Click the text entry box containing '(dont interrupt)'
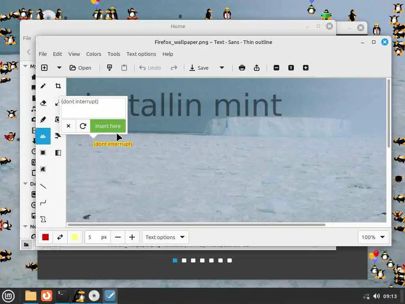Image resolution: width=405 pixels, height=304 pixels. (93, 108)
